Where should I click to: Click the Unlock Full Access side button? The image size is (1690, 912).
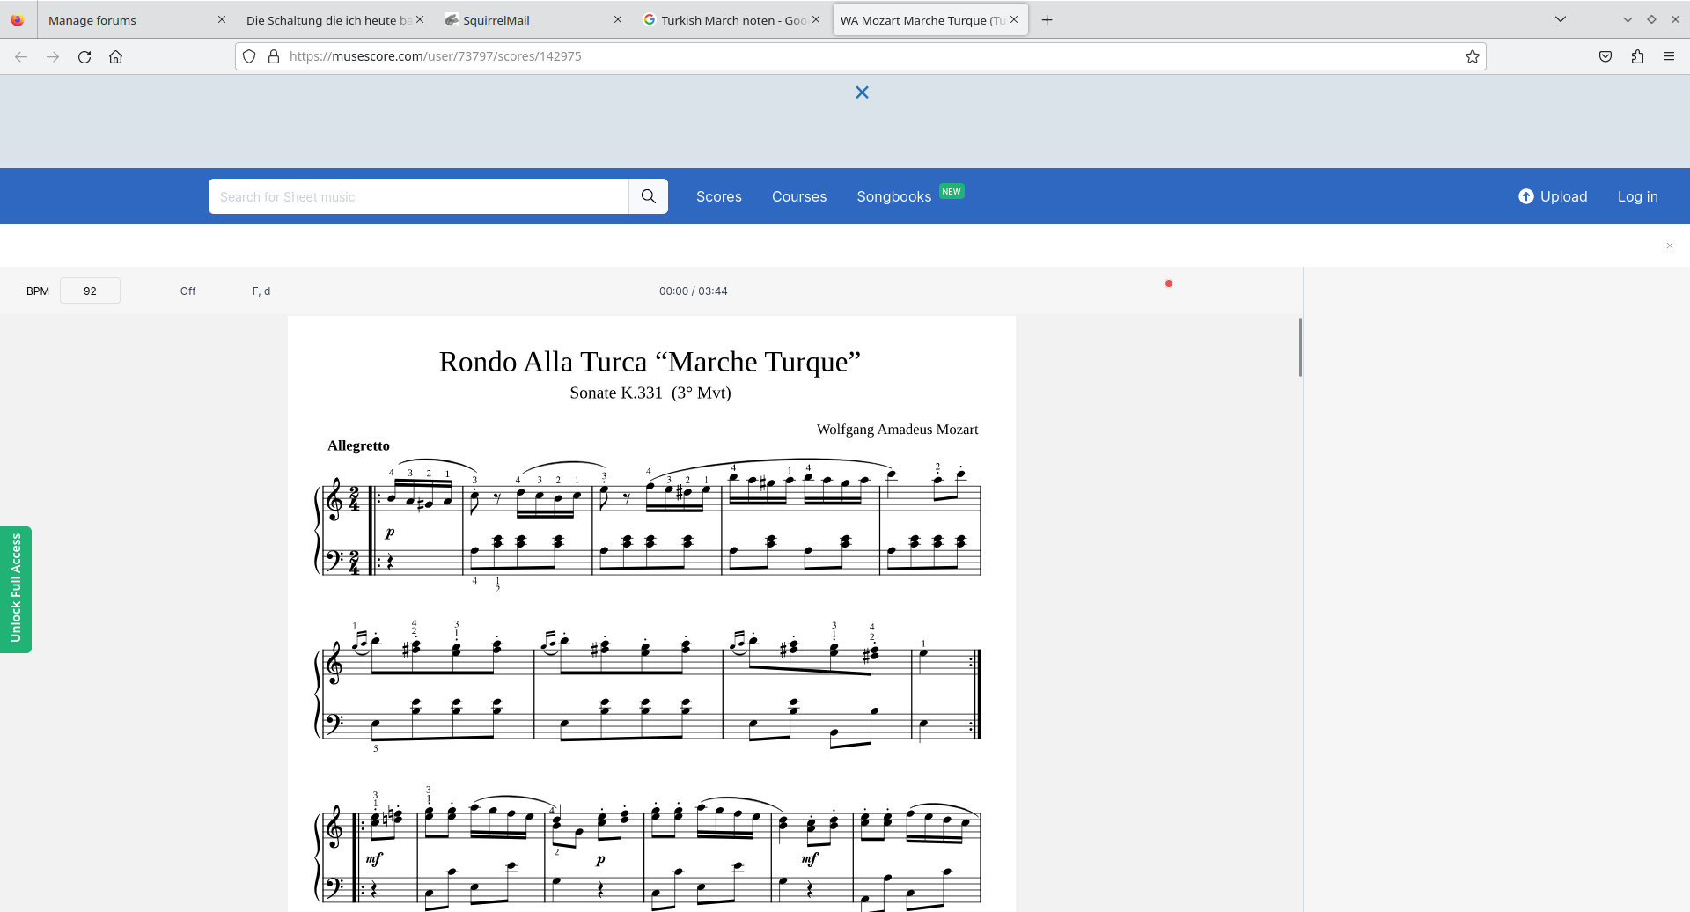(16, 589)
